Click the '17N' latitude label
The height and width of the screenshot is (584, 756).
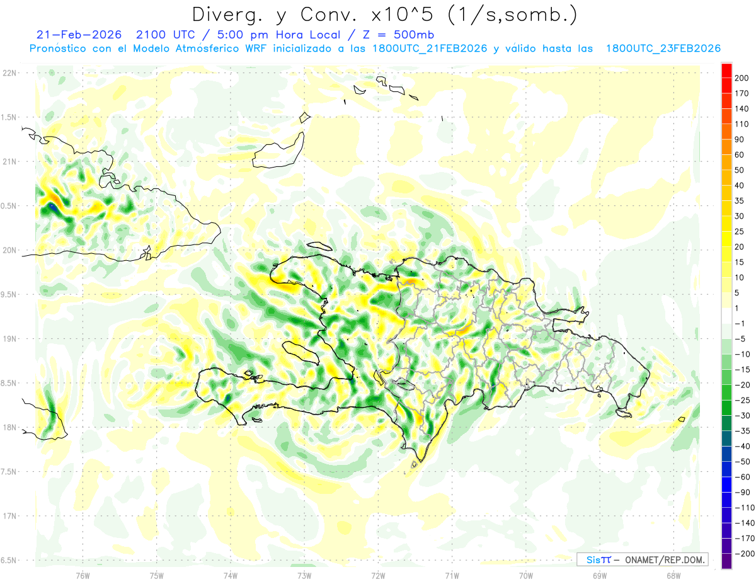(x=9, y=516)
